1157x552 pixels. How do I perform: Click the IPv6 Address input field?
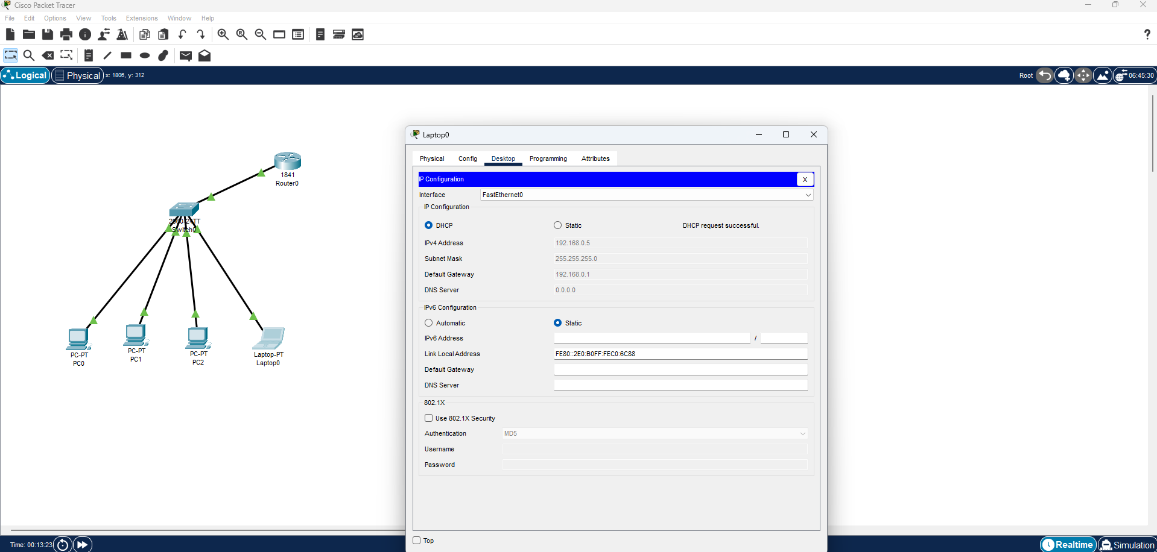652,338
